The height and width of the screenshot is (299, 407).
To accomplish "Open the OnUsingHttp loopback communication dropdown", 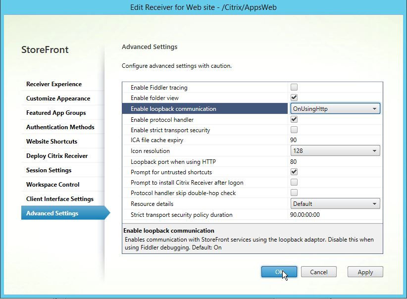I will (335, 108).
